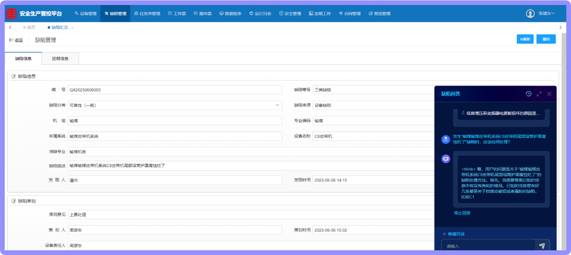Image resolution: width=571 pixels, height=255 pixels.
Task: Click the 策划意见 field 上票处理
Action: (x=251, y=214)
